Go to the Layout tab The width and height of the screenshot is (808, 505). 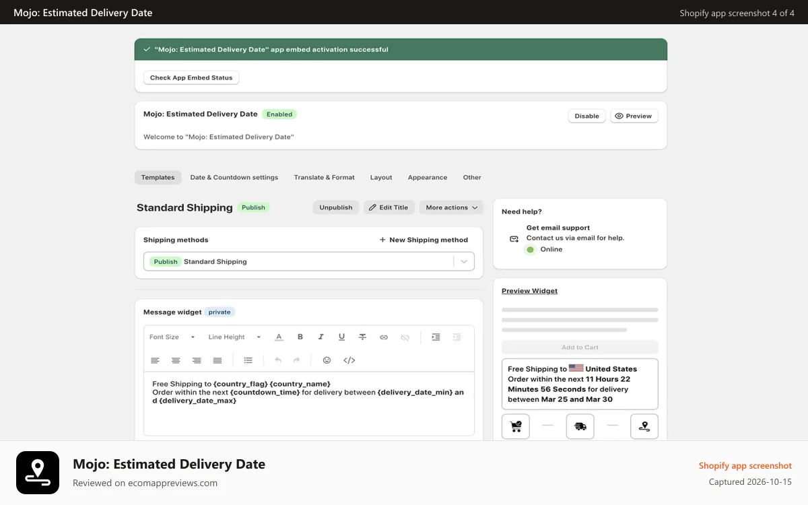pyautogui.click(x=381, y=178)
